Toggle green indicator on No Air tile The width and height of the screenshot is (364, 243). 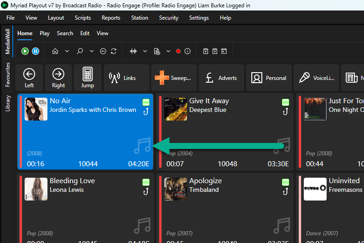tap(146, 102)
